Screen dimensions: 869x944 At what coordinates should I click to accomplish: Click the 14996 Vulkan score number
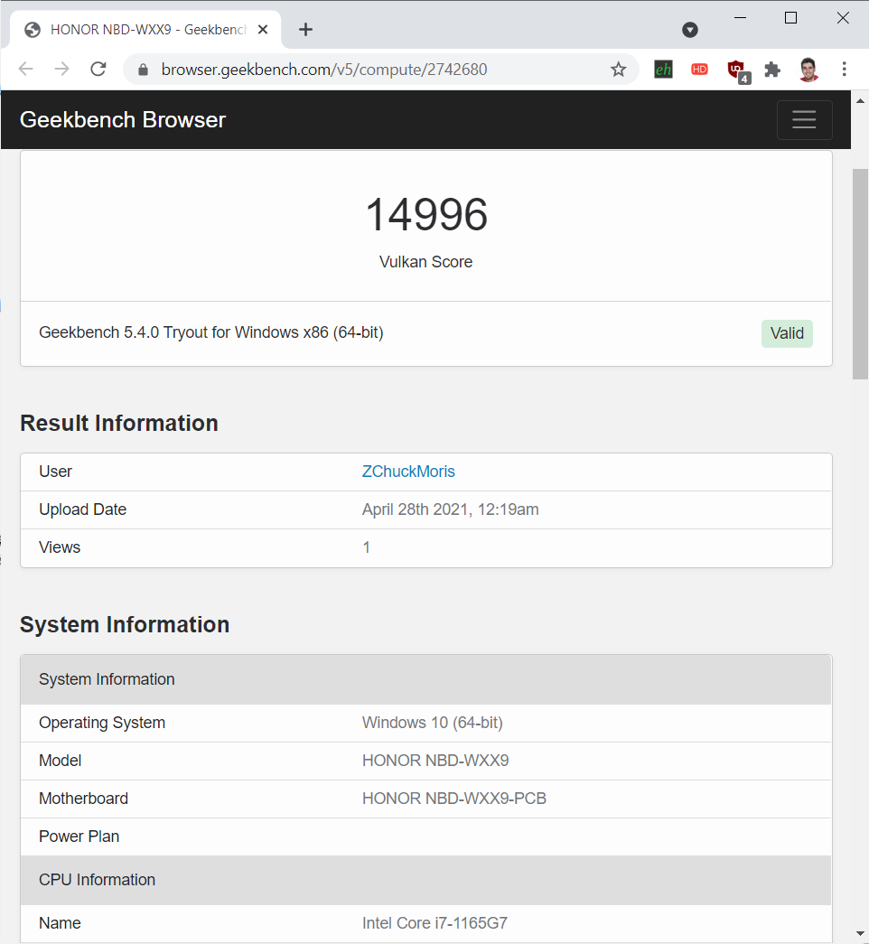click(426, 214)
